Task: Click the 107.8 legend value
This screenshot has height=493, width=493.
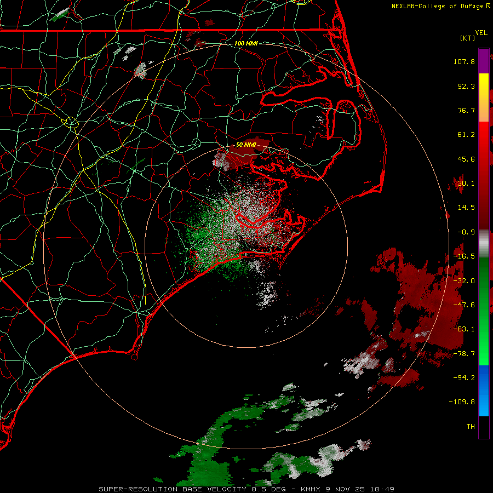Action: point(464,61)
